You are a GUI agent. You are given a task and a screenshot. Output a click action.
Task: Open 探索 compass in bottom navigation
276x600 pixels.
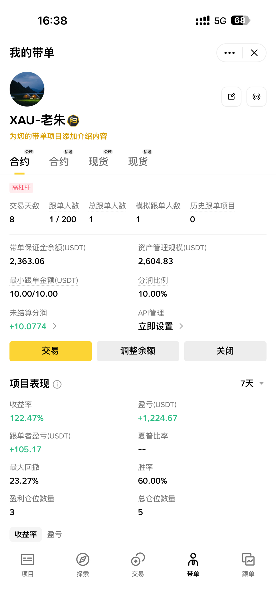coord(83,565)
